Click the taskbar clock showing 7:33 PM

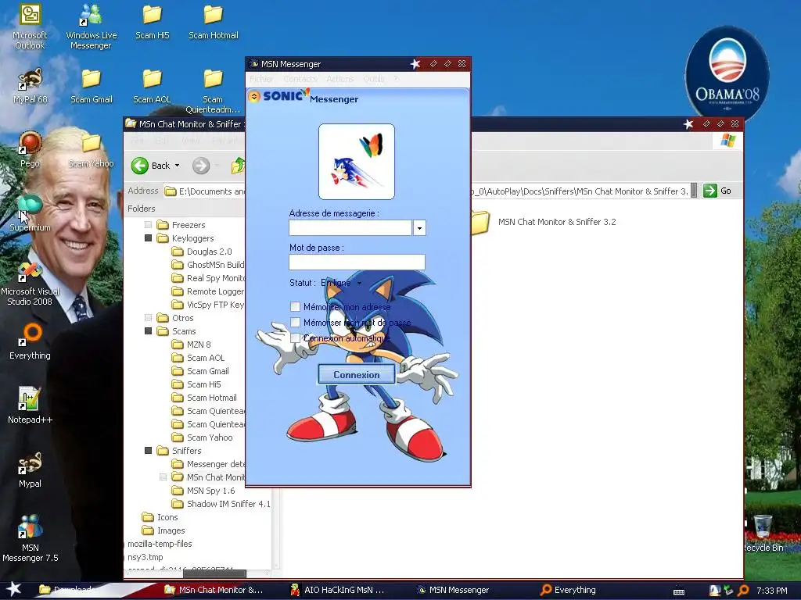771,591
